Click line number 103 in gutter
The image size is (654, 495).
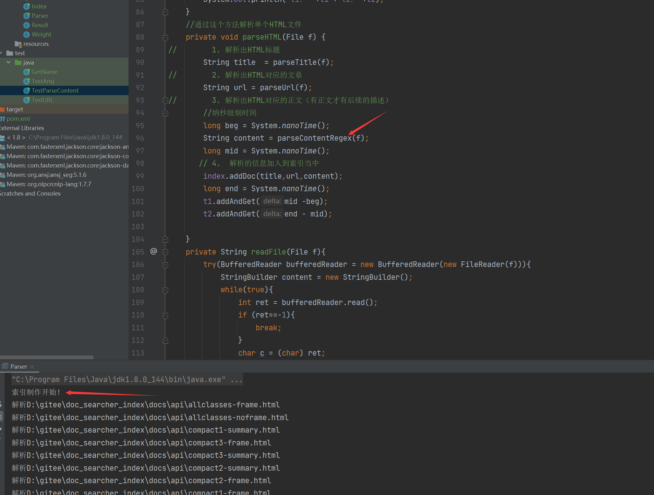pyautogui.click(x=138, y=227)
